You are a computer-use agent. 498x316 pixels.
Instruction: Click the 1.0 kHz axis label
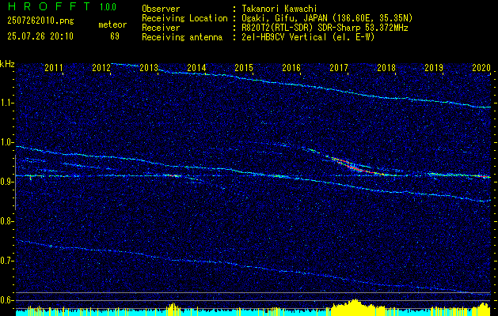coord(6,142)
